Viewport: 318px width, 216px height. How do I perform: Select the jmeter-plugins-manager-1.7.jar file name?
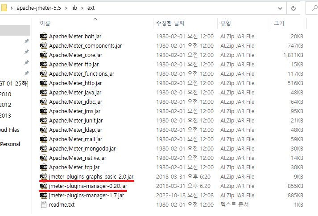point(87,196)
